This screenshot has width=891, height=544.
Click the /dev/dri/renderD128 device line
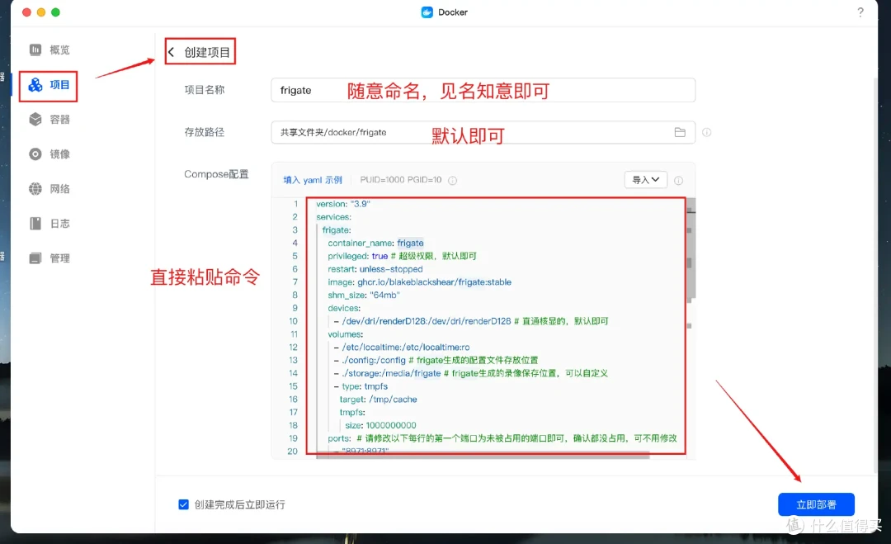point(471,322)
